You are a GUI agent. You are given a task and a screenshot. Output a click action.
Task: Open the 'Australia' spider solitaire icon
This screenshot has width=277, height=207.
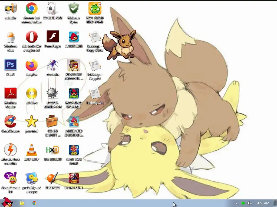pyautogui.click(x=53, y=65)
